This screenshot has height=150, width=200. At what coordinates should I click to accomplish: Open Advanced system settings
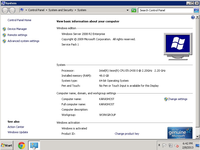pos(23,41)
